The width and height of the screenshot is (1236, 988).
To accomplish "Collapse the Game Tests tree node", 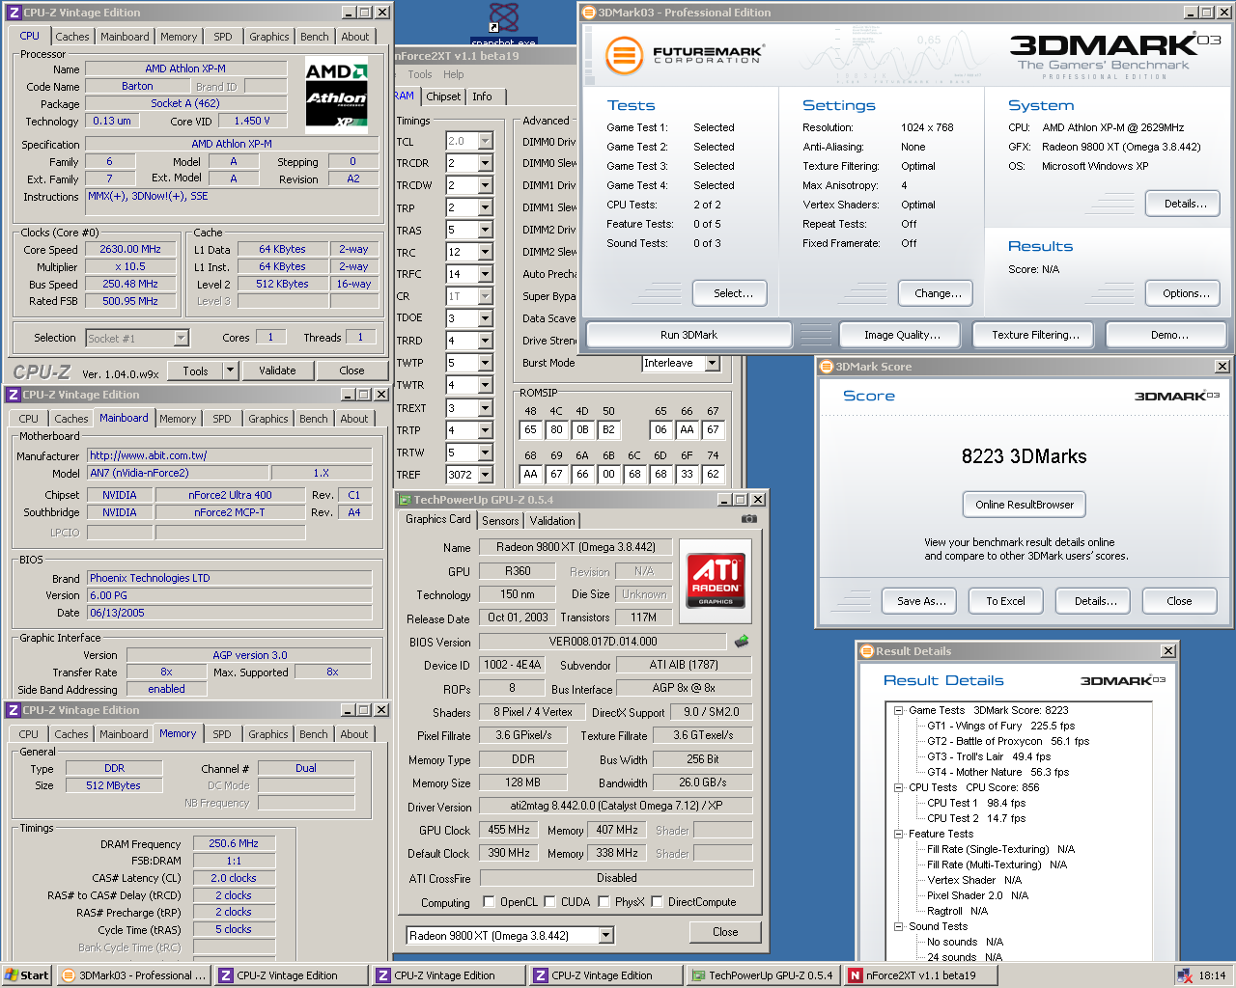I will [x=898, y=710].
